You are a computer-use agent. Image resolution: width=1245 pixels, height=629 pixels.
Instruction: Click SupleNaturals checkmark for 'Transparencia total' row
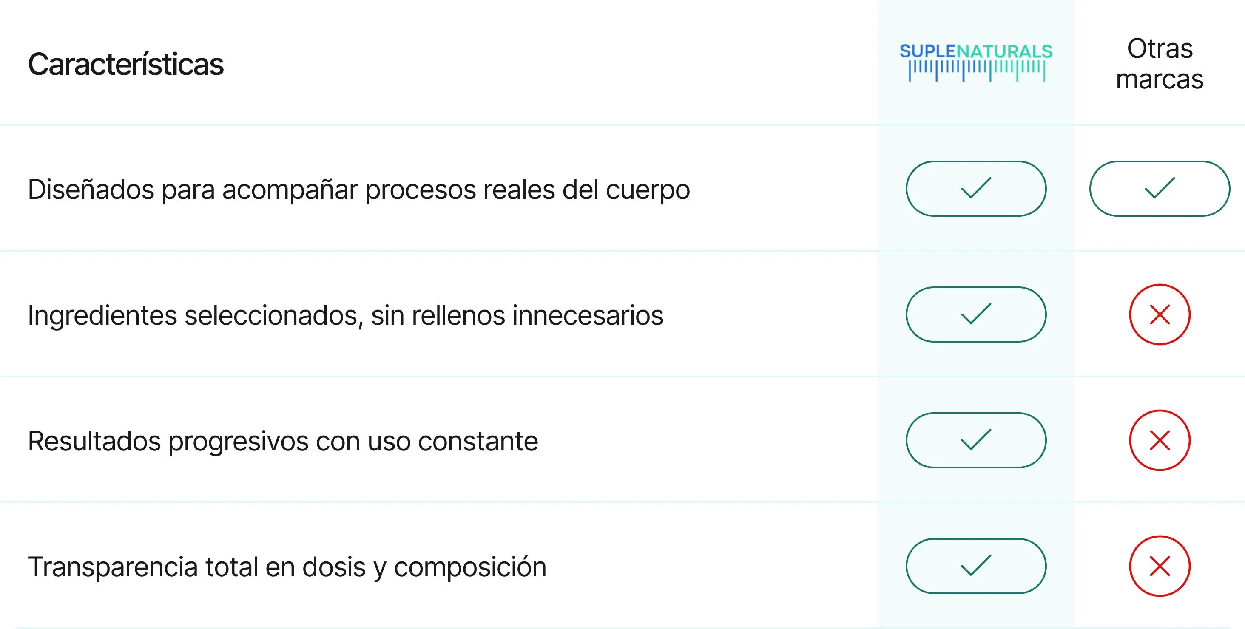[976, 566]
